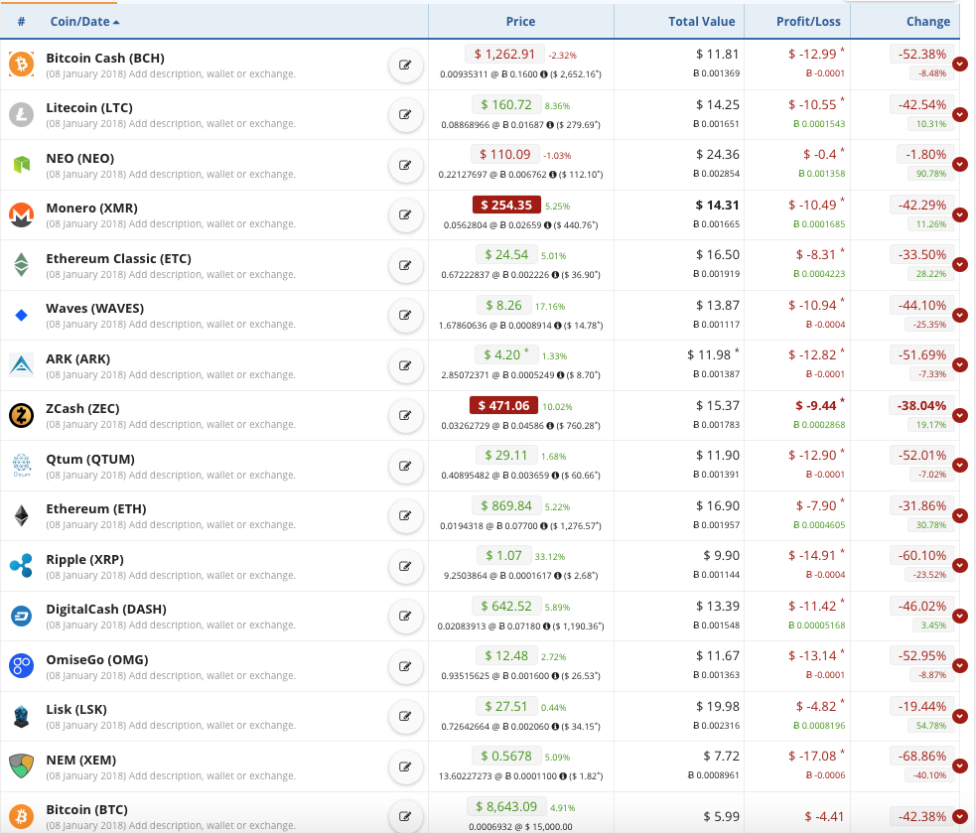Click Bitcoin price $ 8,643.09

pyautogui.click(x=506, y=806)
